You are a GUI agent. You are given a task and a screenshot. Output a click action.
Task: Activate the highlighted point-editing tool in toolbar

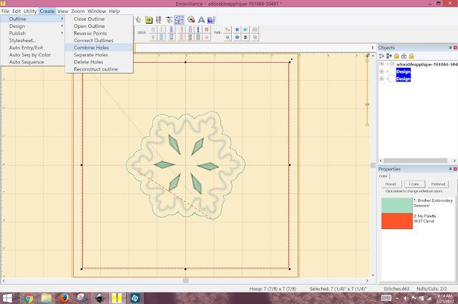(x=180, y=20)
